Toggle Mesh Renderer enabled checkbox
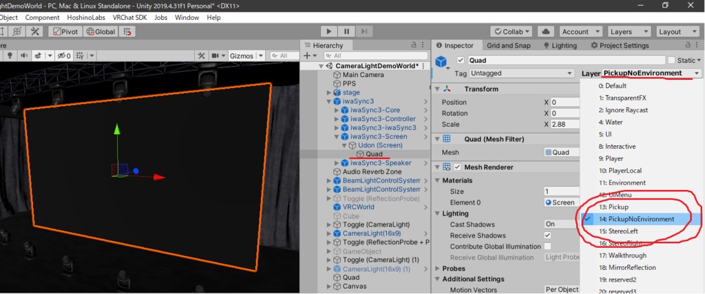The image size is (705, 294). [x=457, y=167]
